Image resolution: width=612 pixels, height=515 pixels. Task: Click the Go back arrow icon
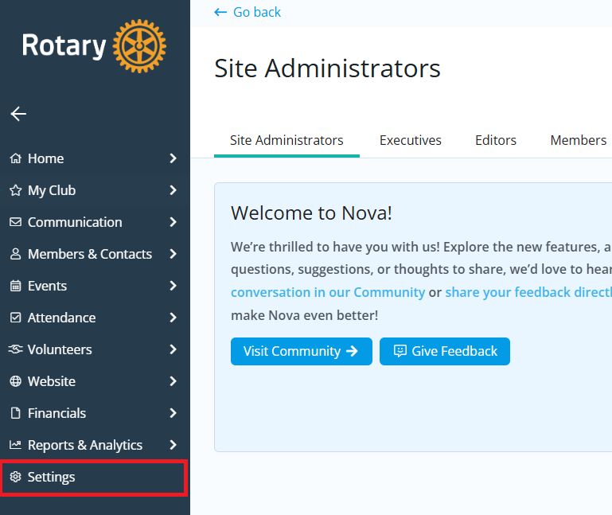click(x=220, y=13)
